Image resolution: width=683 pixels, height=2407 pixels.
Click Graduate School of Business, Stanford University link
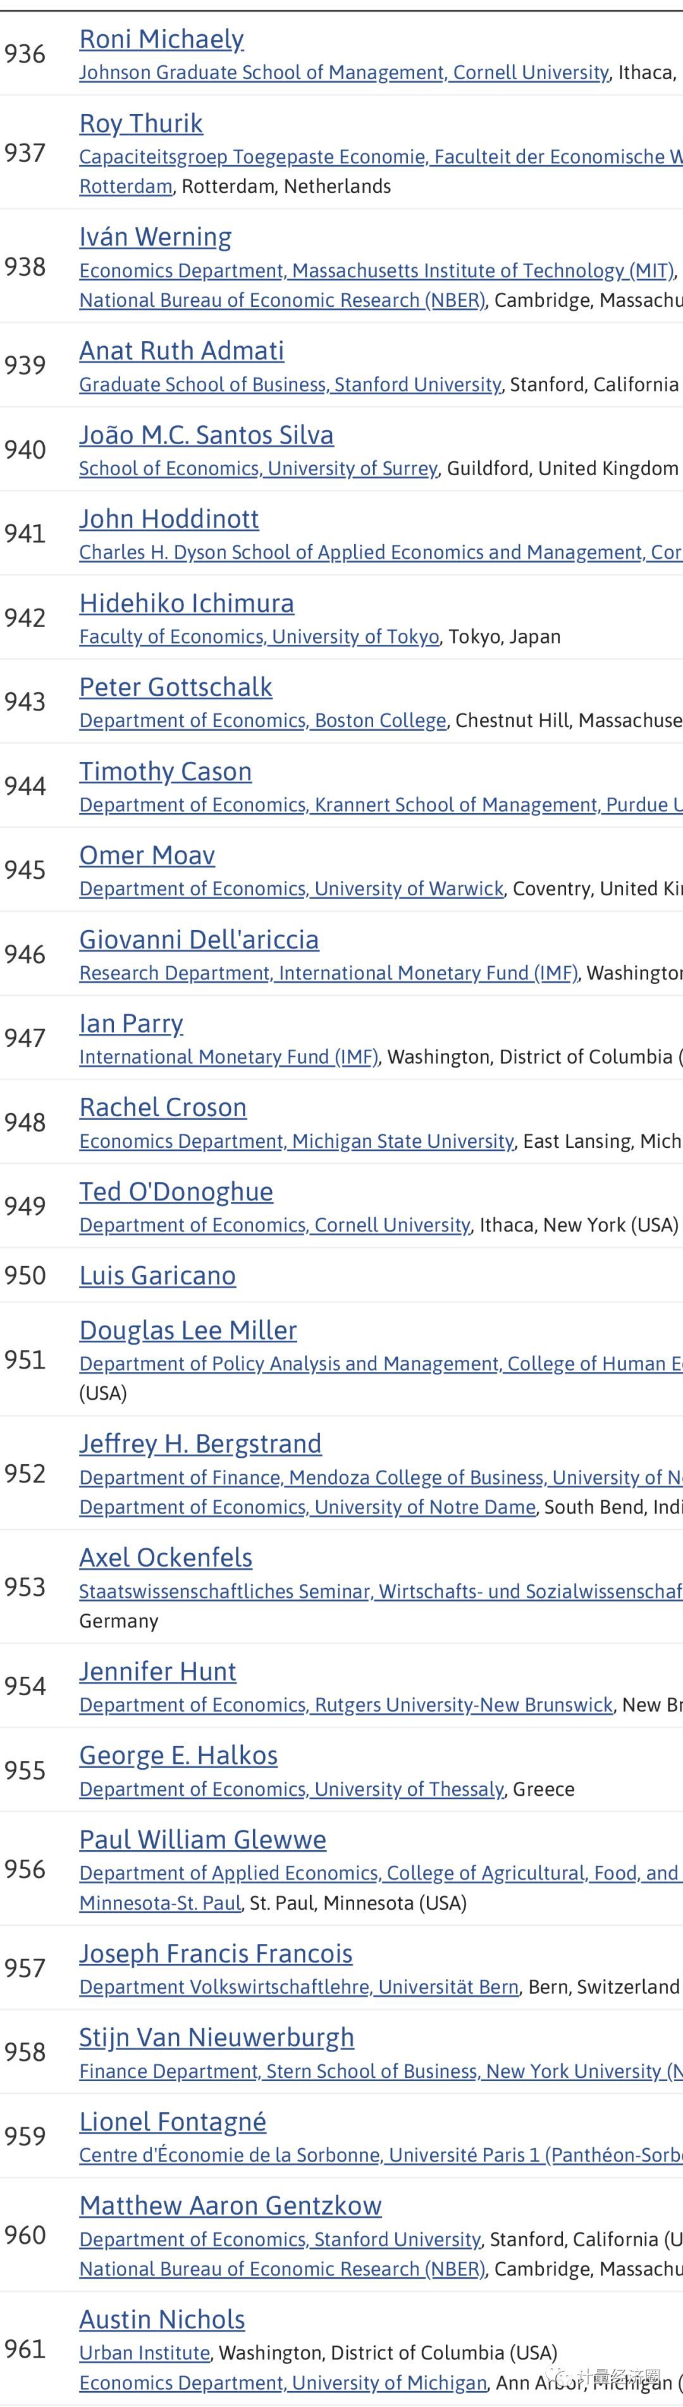(x=290, y=385)
